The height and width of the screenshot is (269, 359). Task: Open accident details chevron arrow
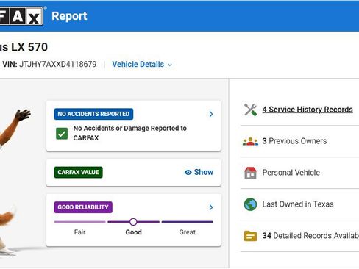tap(211, 114)
